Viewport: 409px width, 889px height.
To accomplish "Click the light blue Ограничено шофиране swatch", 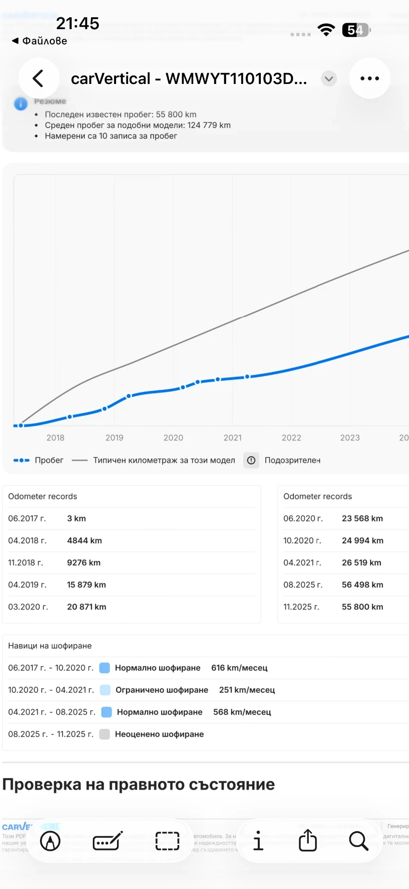I will click(105, 690).
